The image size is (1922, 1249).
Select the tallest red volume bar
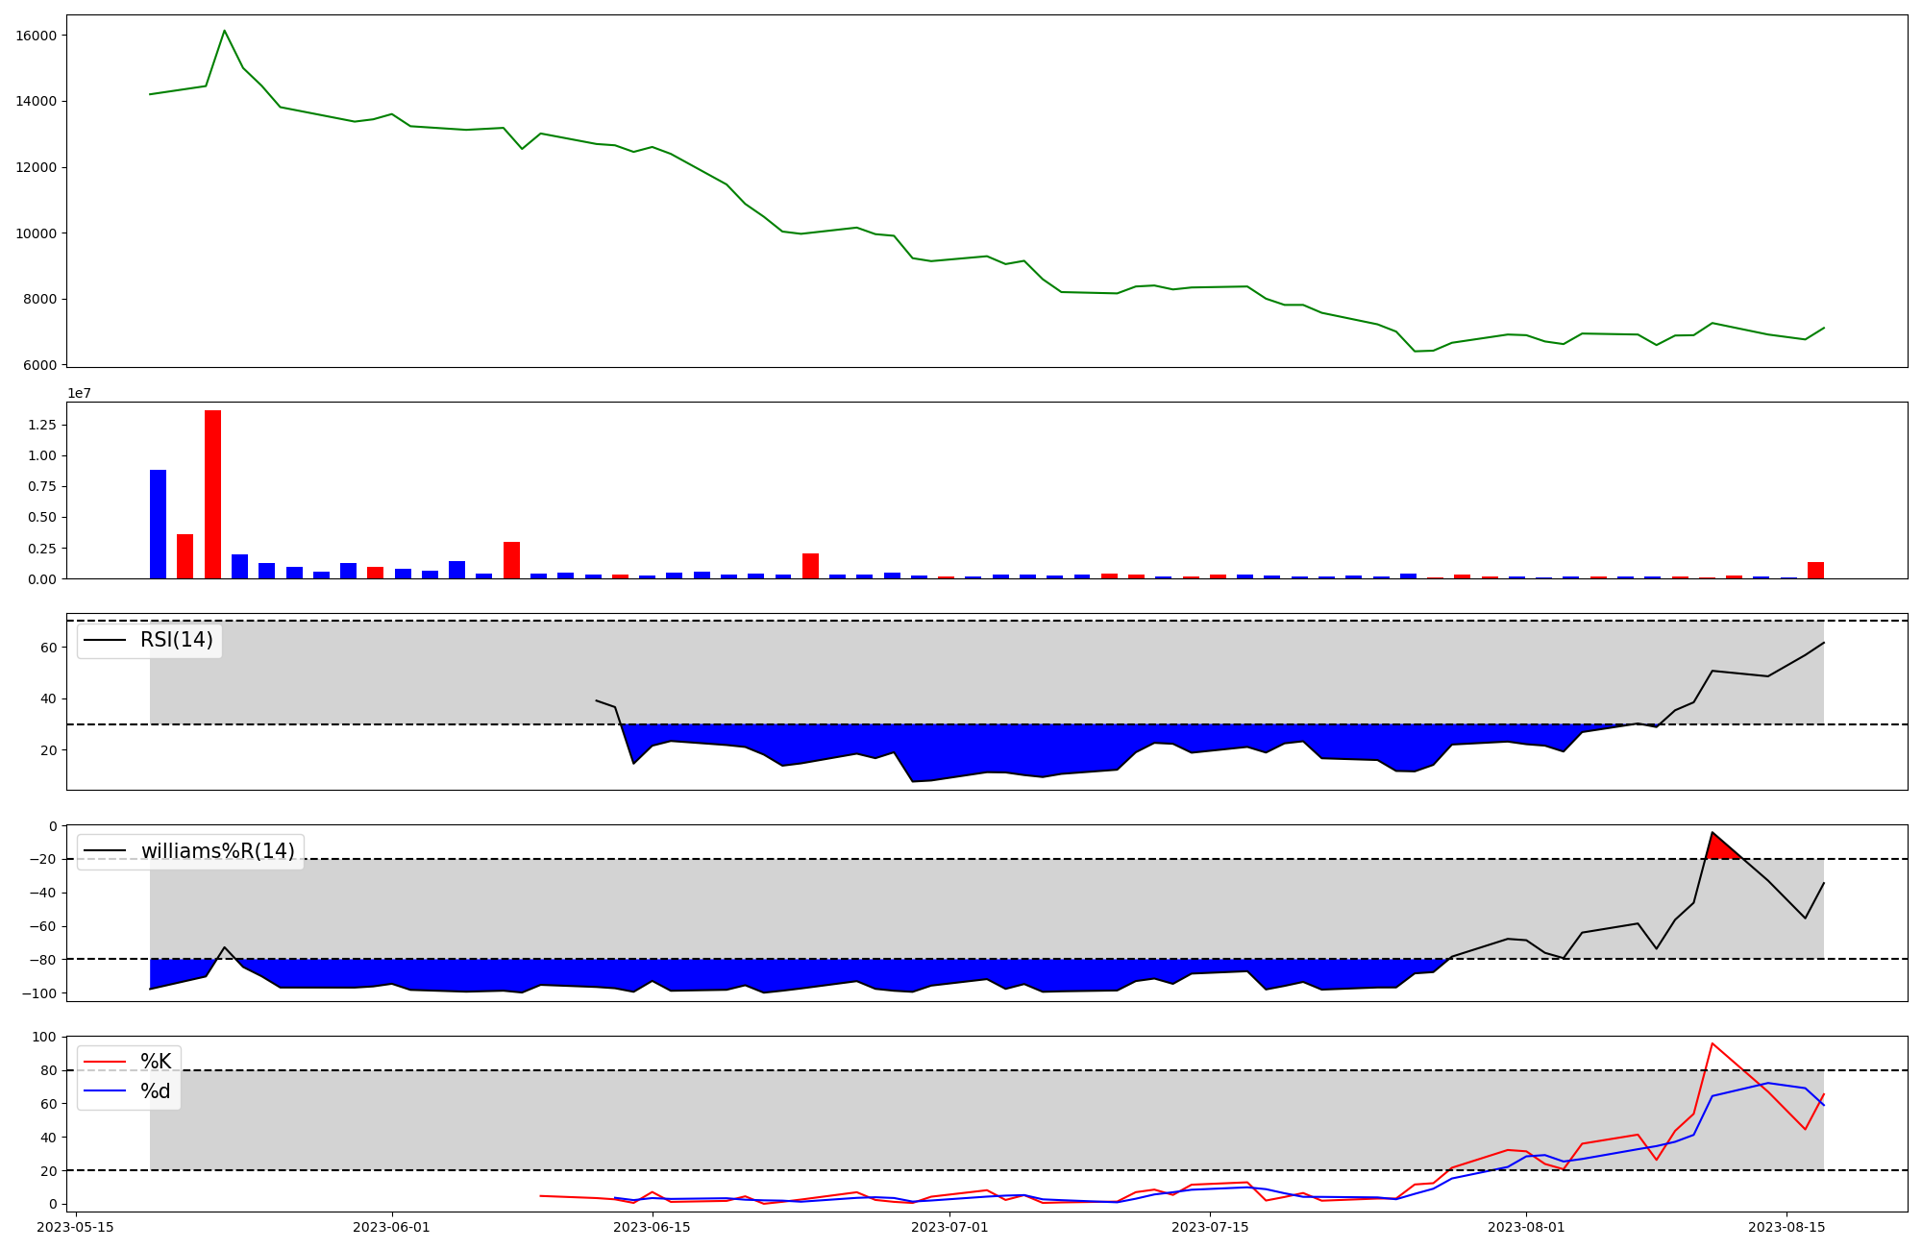pyautogui.click(x=212, y=494)
